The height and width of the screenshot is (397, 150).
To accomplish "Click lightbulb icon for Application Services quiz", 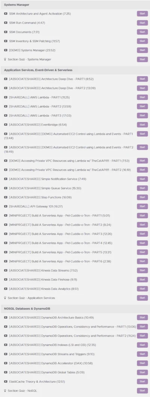I will 5,298.
